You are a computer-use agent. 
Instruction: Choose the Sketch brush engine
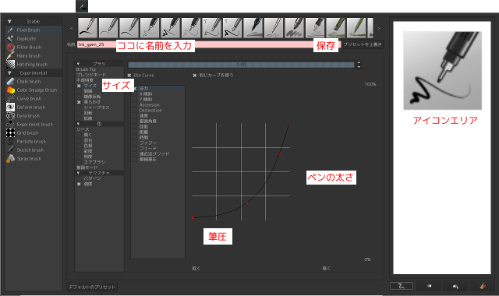click(34, 150)
